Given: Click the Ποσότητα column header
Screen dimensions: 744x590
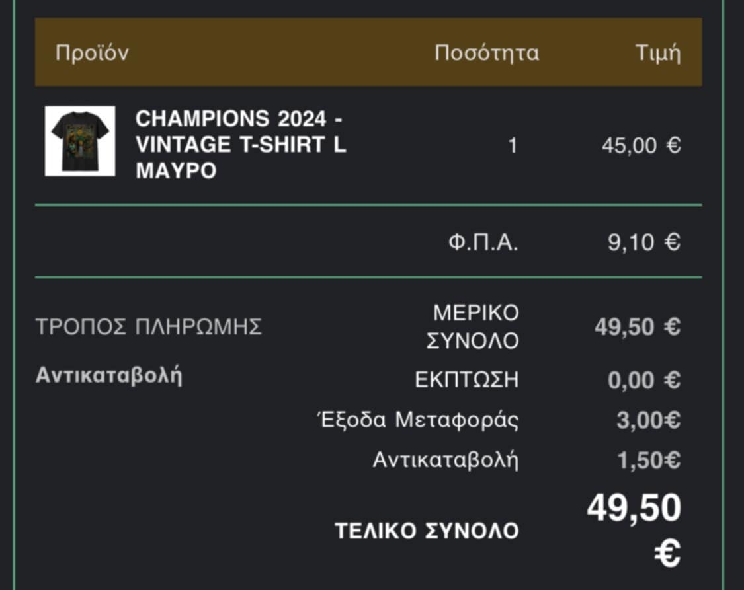Looking at the screenshot, I should [487, 53].
